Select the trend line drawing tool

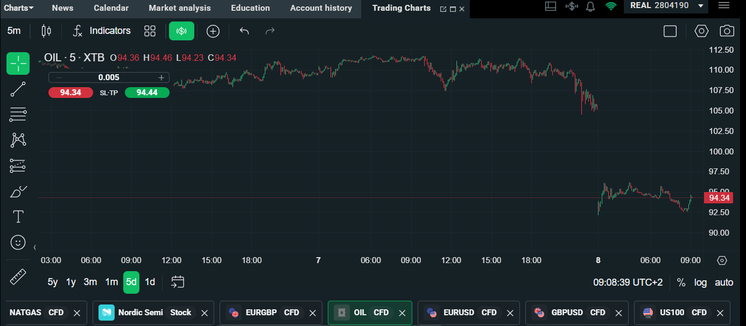point(18,89)
